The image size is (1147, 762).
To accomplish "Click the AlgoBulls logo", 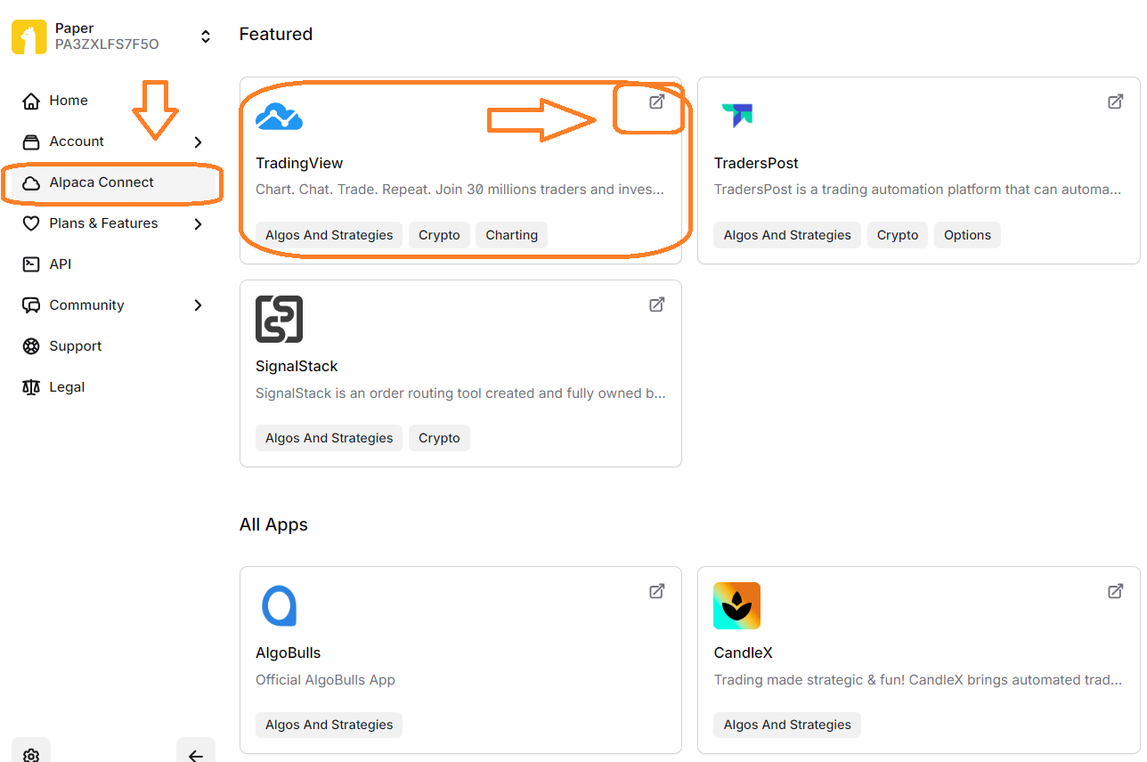I will coord(279,606).
